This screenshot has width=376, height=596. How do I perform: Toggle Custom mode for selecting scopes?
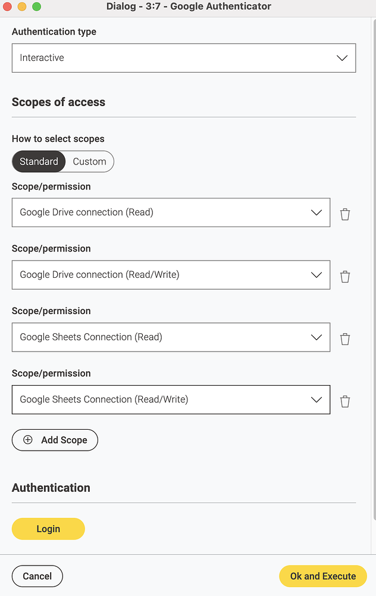[x=89, y=162]
